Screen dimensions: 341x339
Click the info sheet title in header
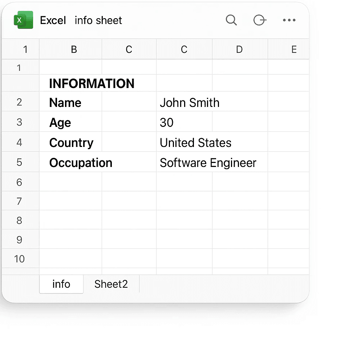pos(98,20)
